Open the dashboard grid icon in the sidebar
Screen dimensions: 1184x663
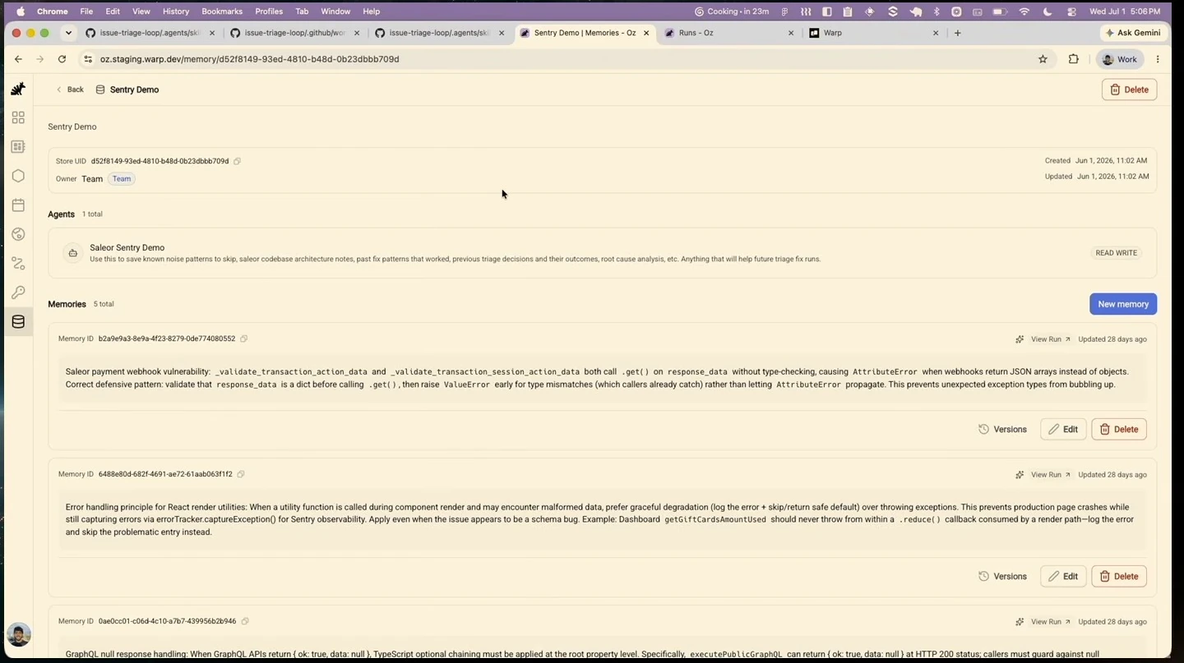point(18,117)
